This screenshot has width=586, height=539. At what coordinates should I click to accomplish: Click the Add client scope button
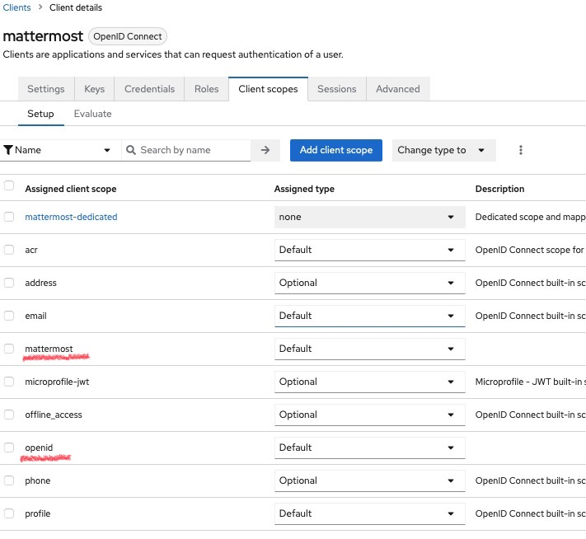336,150
